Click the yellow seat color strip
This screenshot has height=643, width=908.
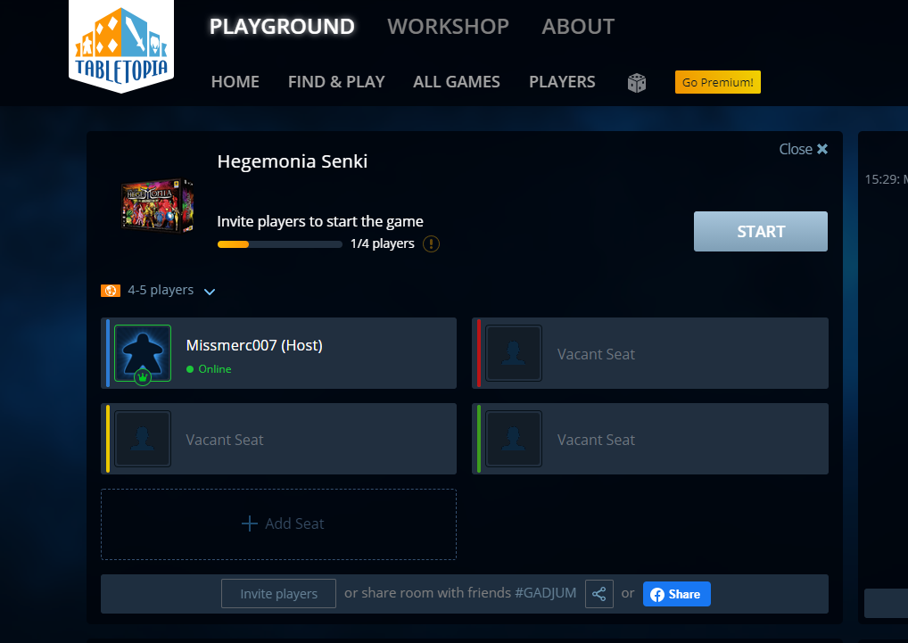coord(108,439)
